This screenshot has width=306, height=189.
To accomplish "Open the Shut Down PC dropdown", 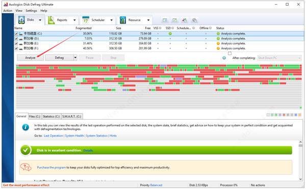I will pos(279,58).
